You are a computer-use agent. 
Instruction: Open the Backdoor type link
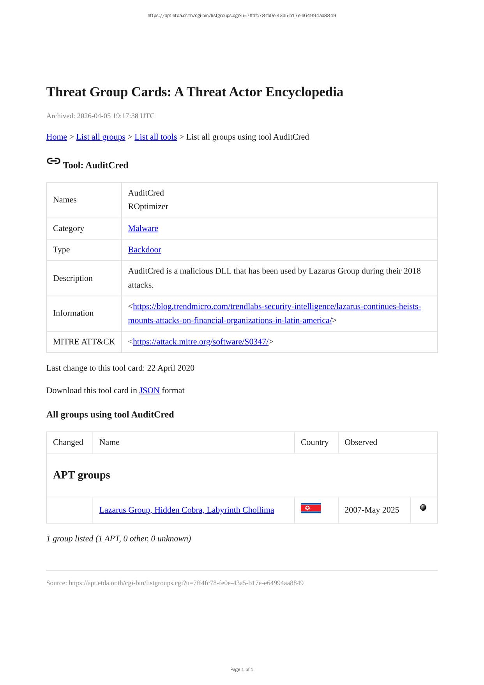pos(144,250)
